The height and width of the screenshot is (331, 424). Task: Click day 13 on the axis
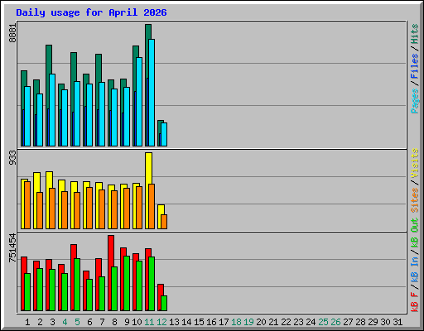pos(174,322)
